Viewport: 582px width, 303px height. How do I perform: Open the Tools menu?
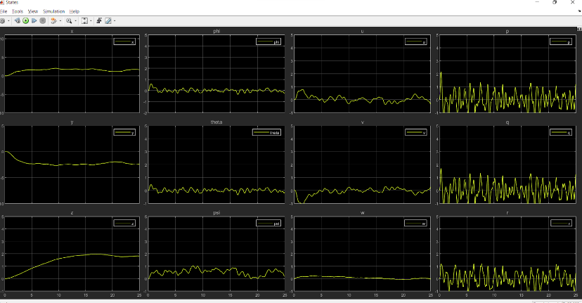point(18,11)
